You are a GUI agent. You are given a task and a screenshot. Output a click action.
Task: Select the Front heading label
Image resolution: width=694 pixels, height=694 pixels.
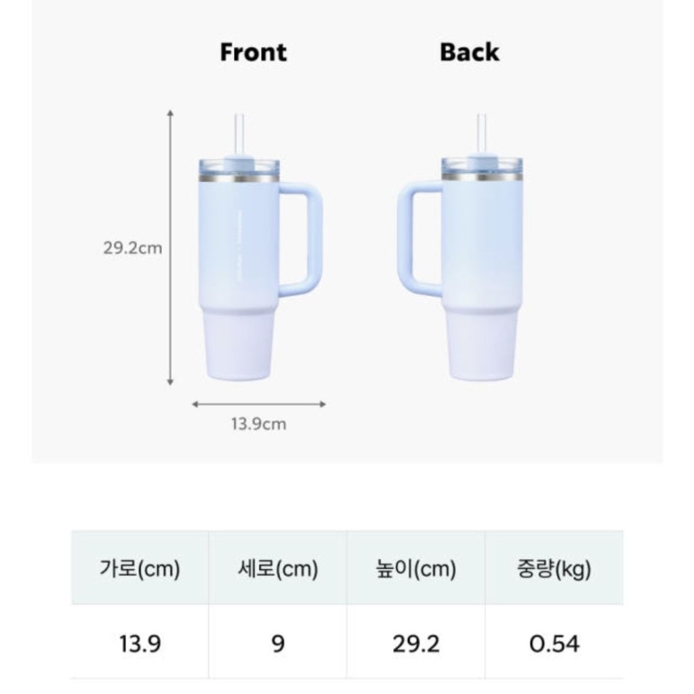253,52
